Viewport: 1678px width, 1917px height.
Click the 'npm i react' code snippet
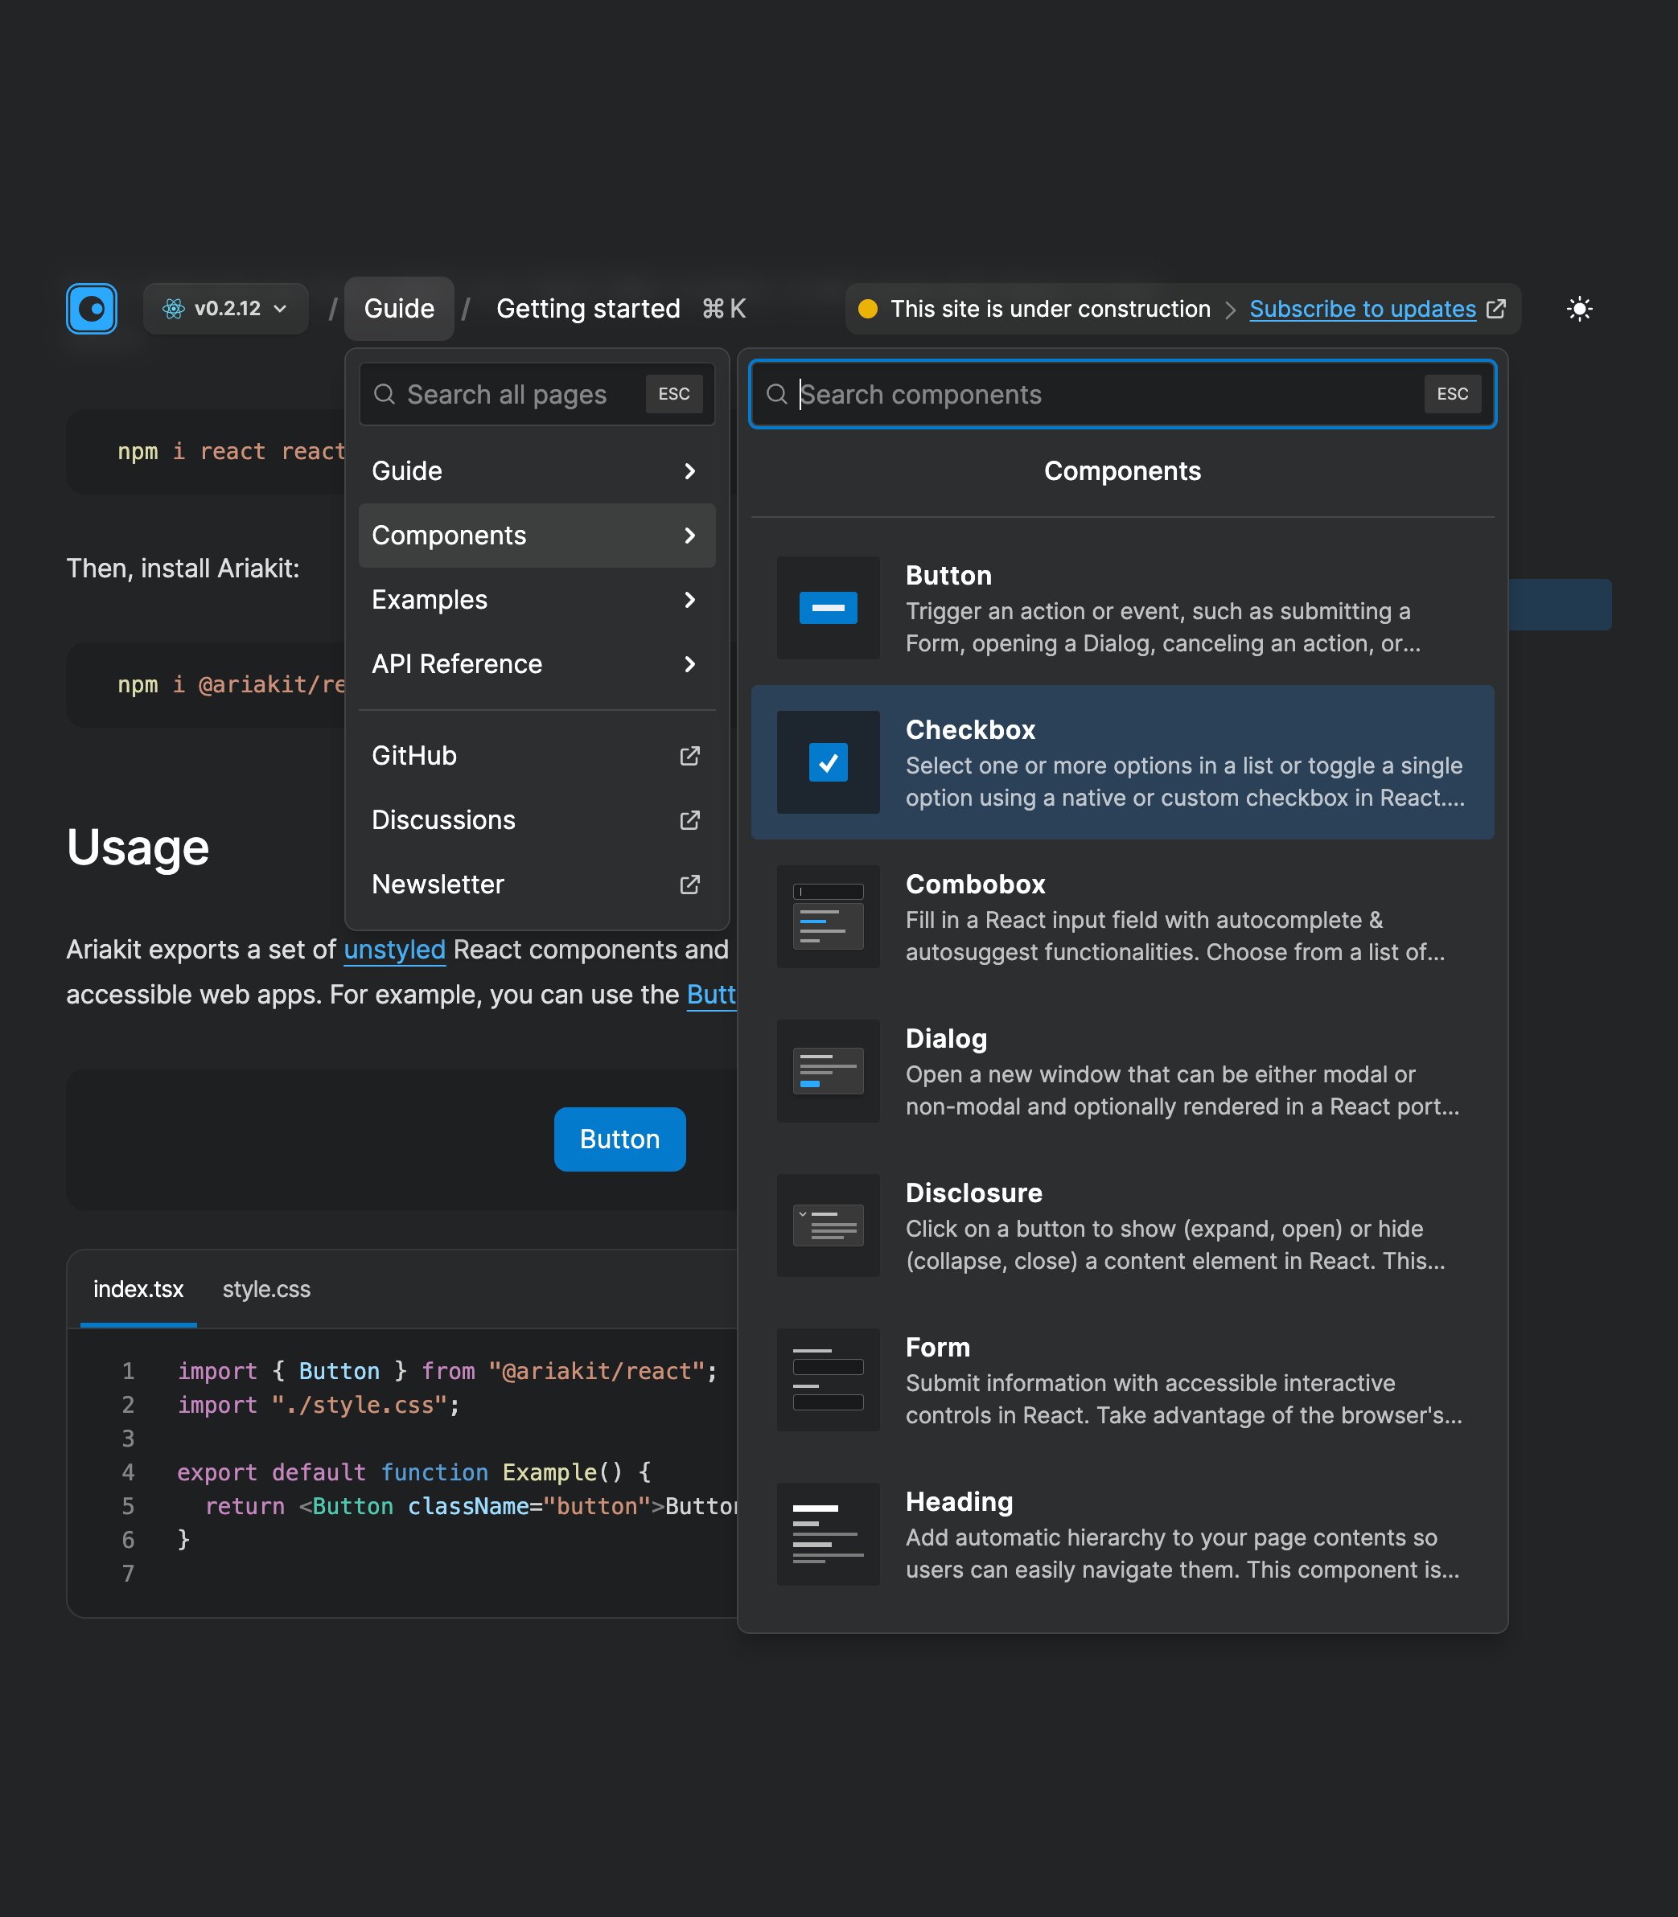tap(232, 452)
